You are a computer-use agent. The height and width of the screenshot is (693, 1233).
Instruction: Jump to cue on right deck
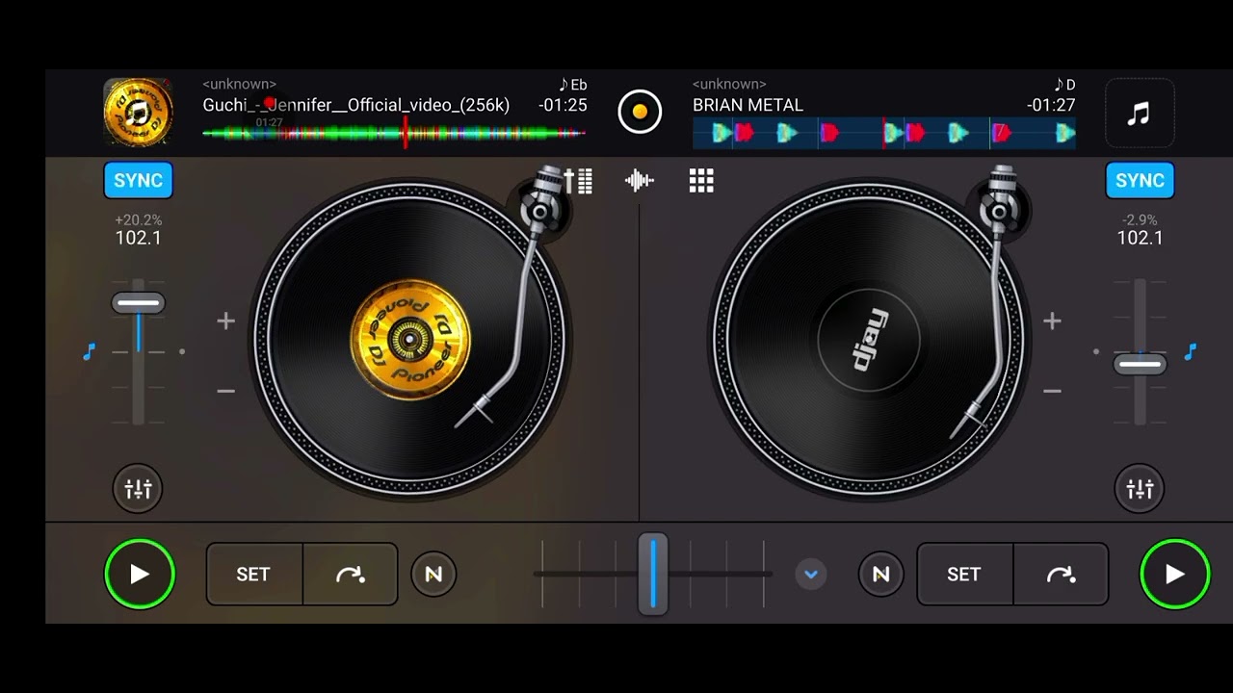pyautogui.click(x=1061, y=575)
